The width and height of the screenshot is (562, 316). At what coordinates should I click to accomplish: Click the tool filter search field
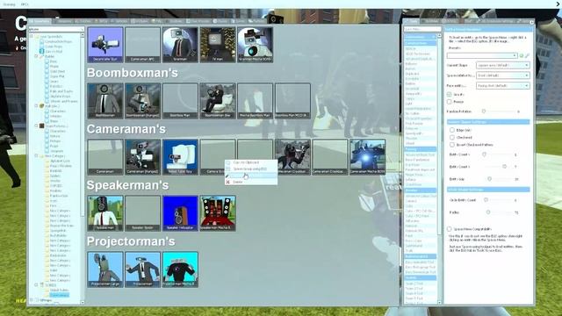pyautogui.click(x=422, y=29)
